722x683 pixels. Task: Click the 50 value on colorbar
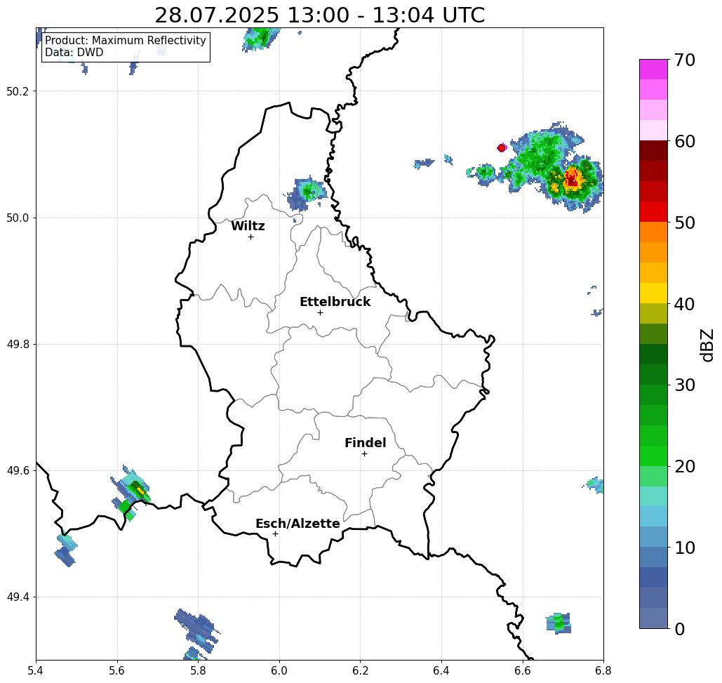tap(684, 223)
